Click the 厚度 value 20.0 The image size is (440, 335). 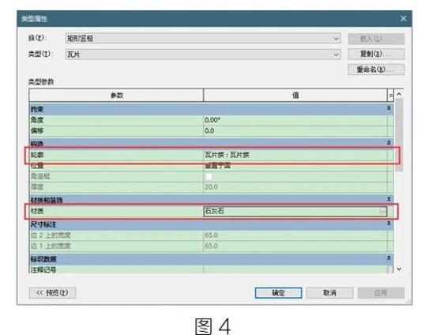pos(295,187)
